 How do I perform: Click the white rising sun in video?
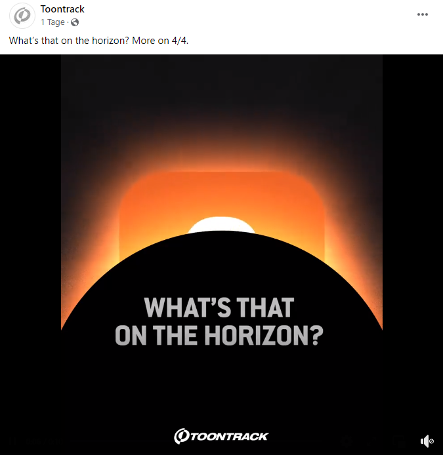[221, 225]
